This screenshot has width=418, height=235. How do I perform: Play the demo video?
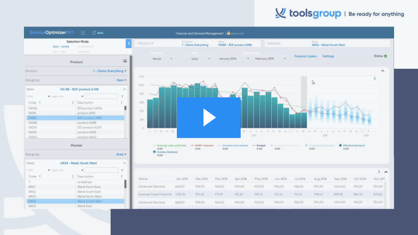pyautogui.click(x=208, y=117)
